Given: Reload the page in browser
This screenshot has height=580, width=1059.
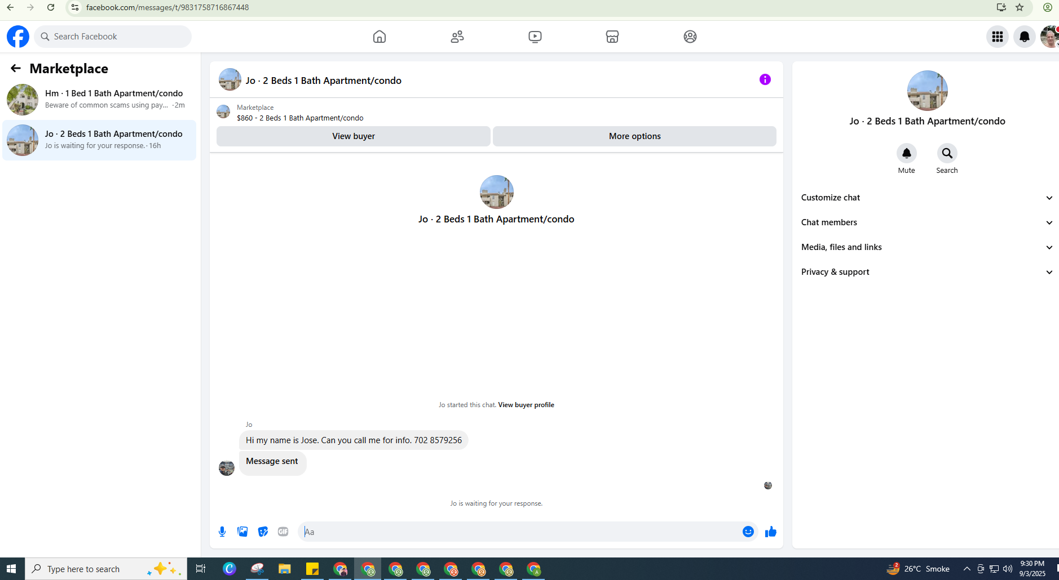Looking at the screenshot, I should click(51, 7).
